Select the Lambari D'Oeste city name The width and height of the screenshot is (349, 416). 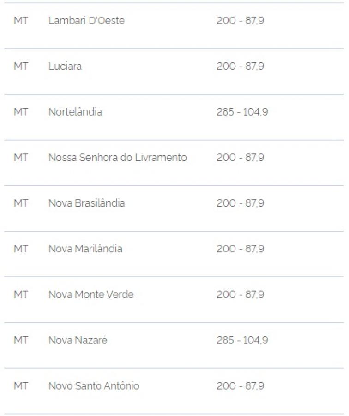[86, 20]
